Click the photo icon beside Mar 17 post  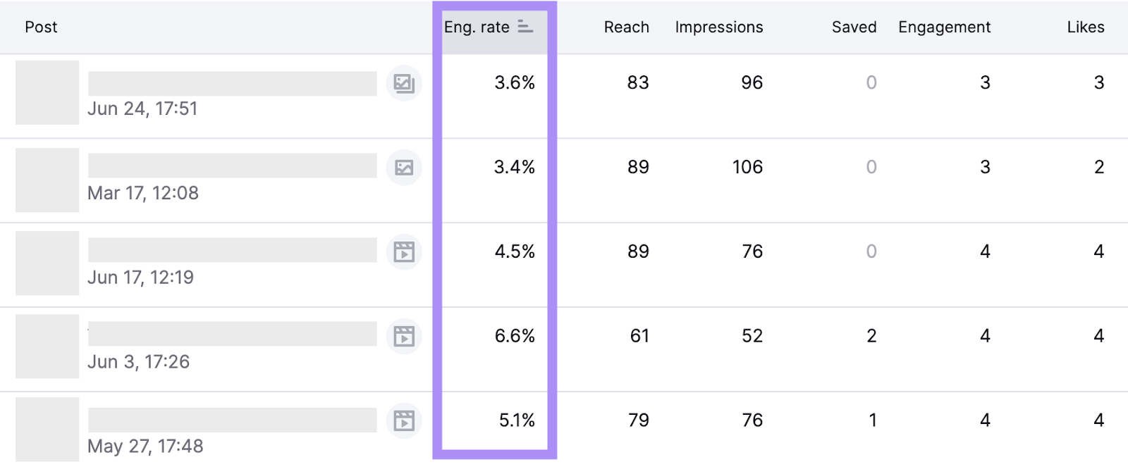click(404, 168)
